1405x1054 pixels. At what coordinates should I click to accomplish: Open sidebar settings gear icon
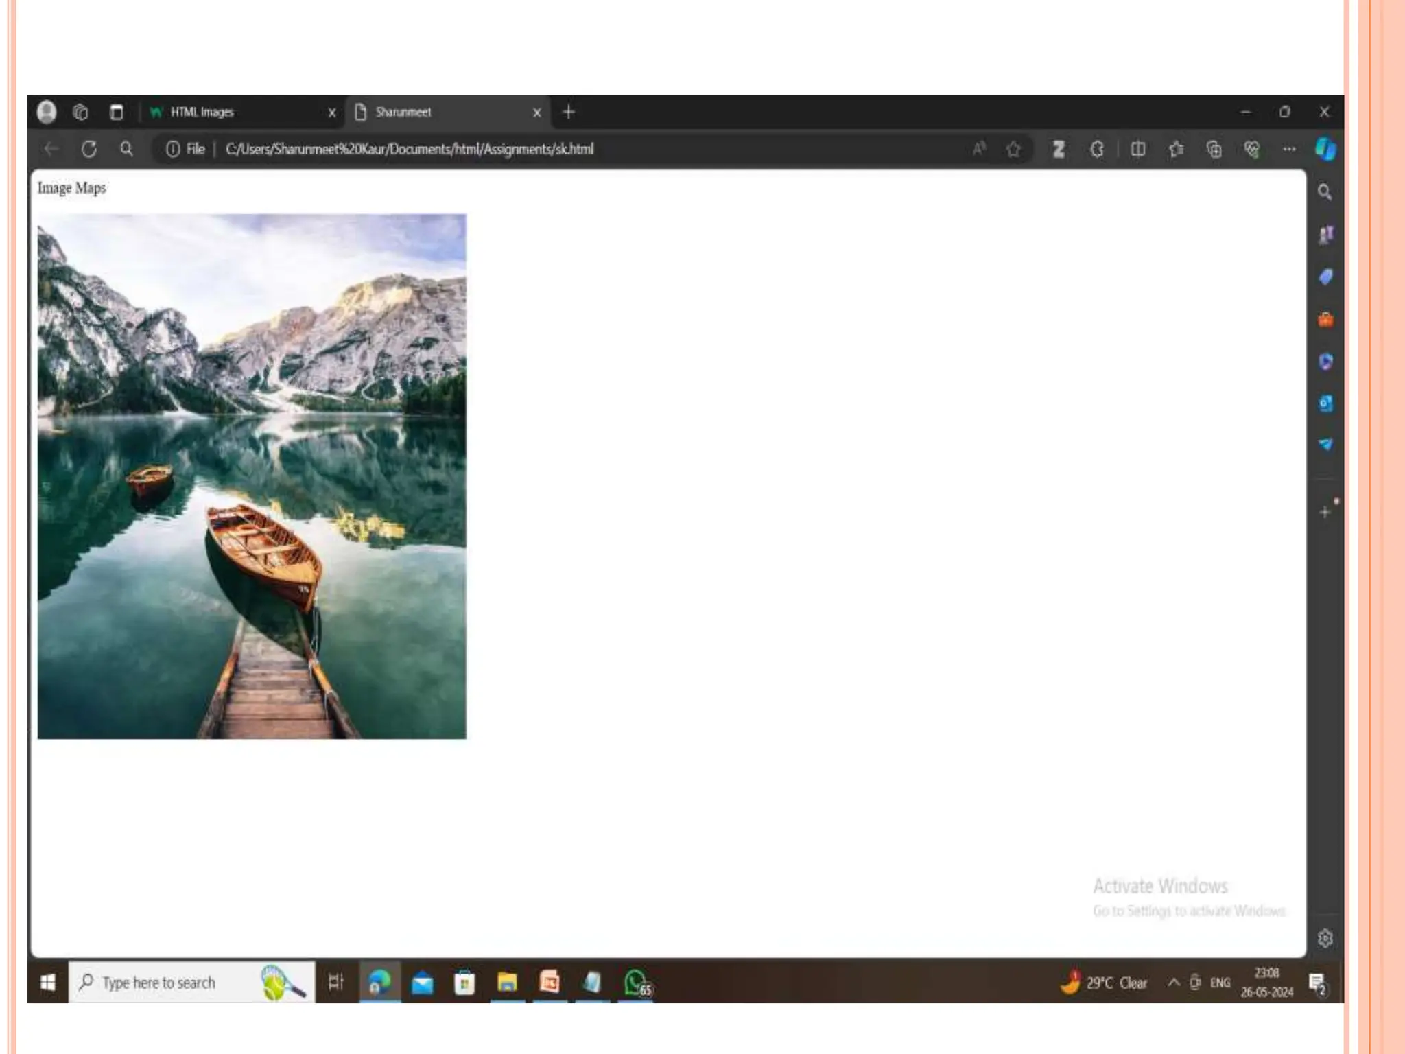tap(1325, 938)
